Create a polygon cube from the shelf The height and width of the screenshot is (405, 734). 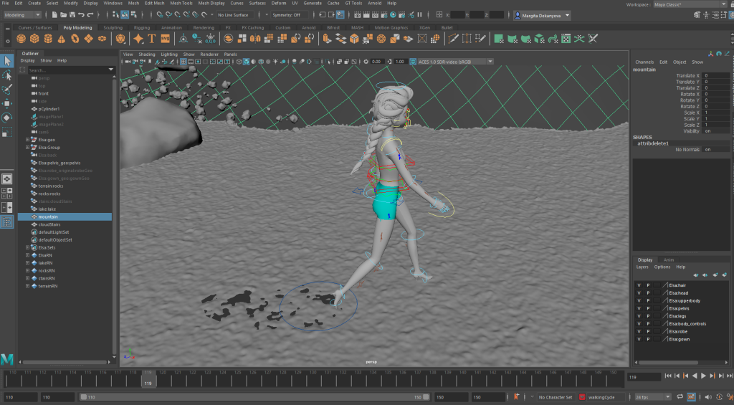click(34, 39)
